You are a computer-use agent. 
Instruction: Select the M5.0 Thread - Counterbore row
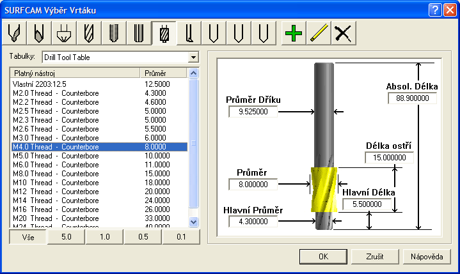[x=99, y=156]
